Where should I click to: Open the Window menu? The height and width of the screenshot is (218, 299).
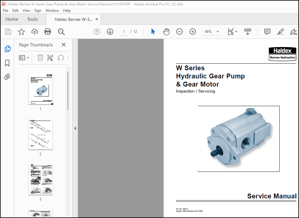pyautogui.click(x=52, y=11)
